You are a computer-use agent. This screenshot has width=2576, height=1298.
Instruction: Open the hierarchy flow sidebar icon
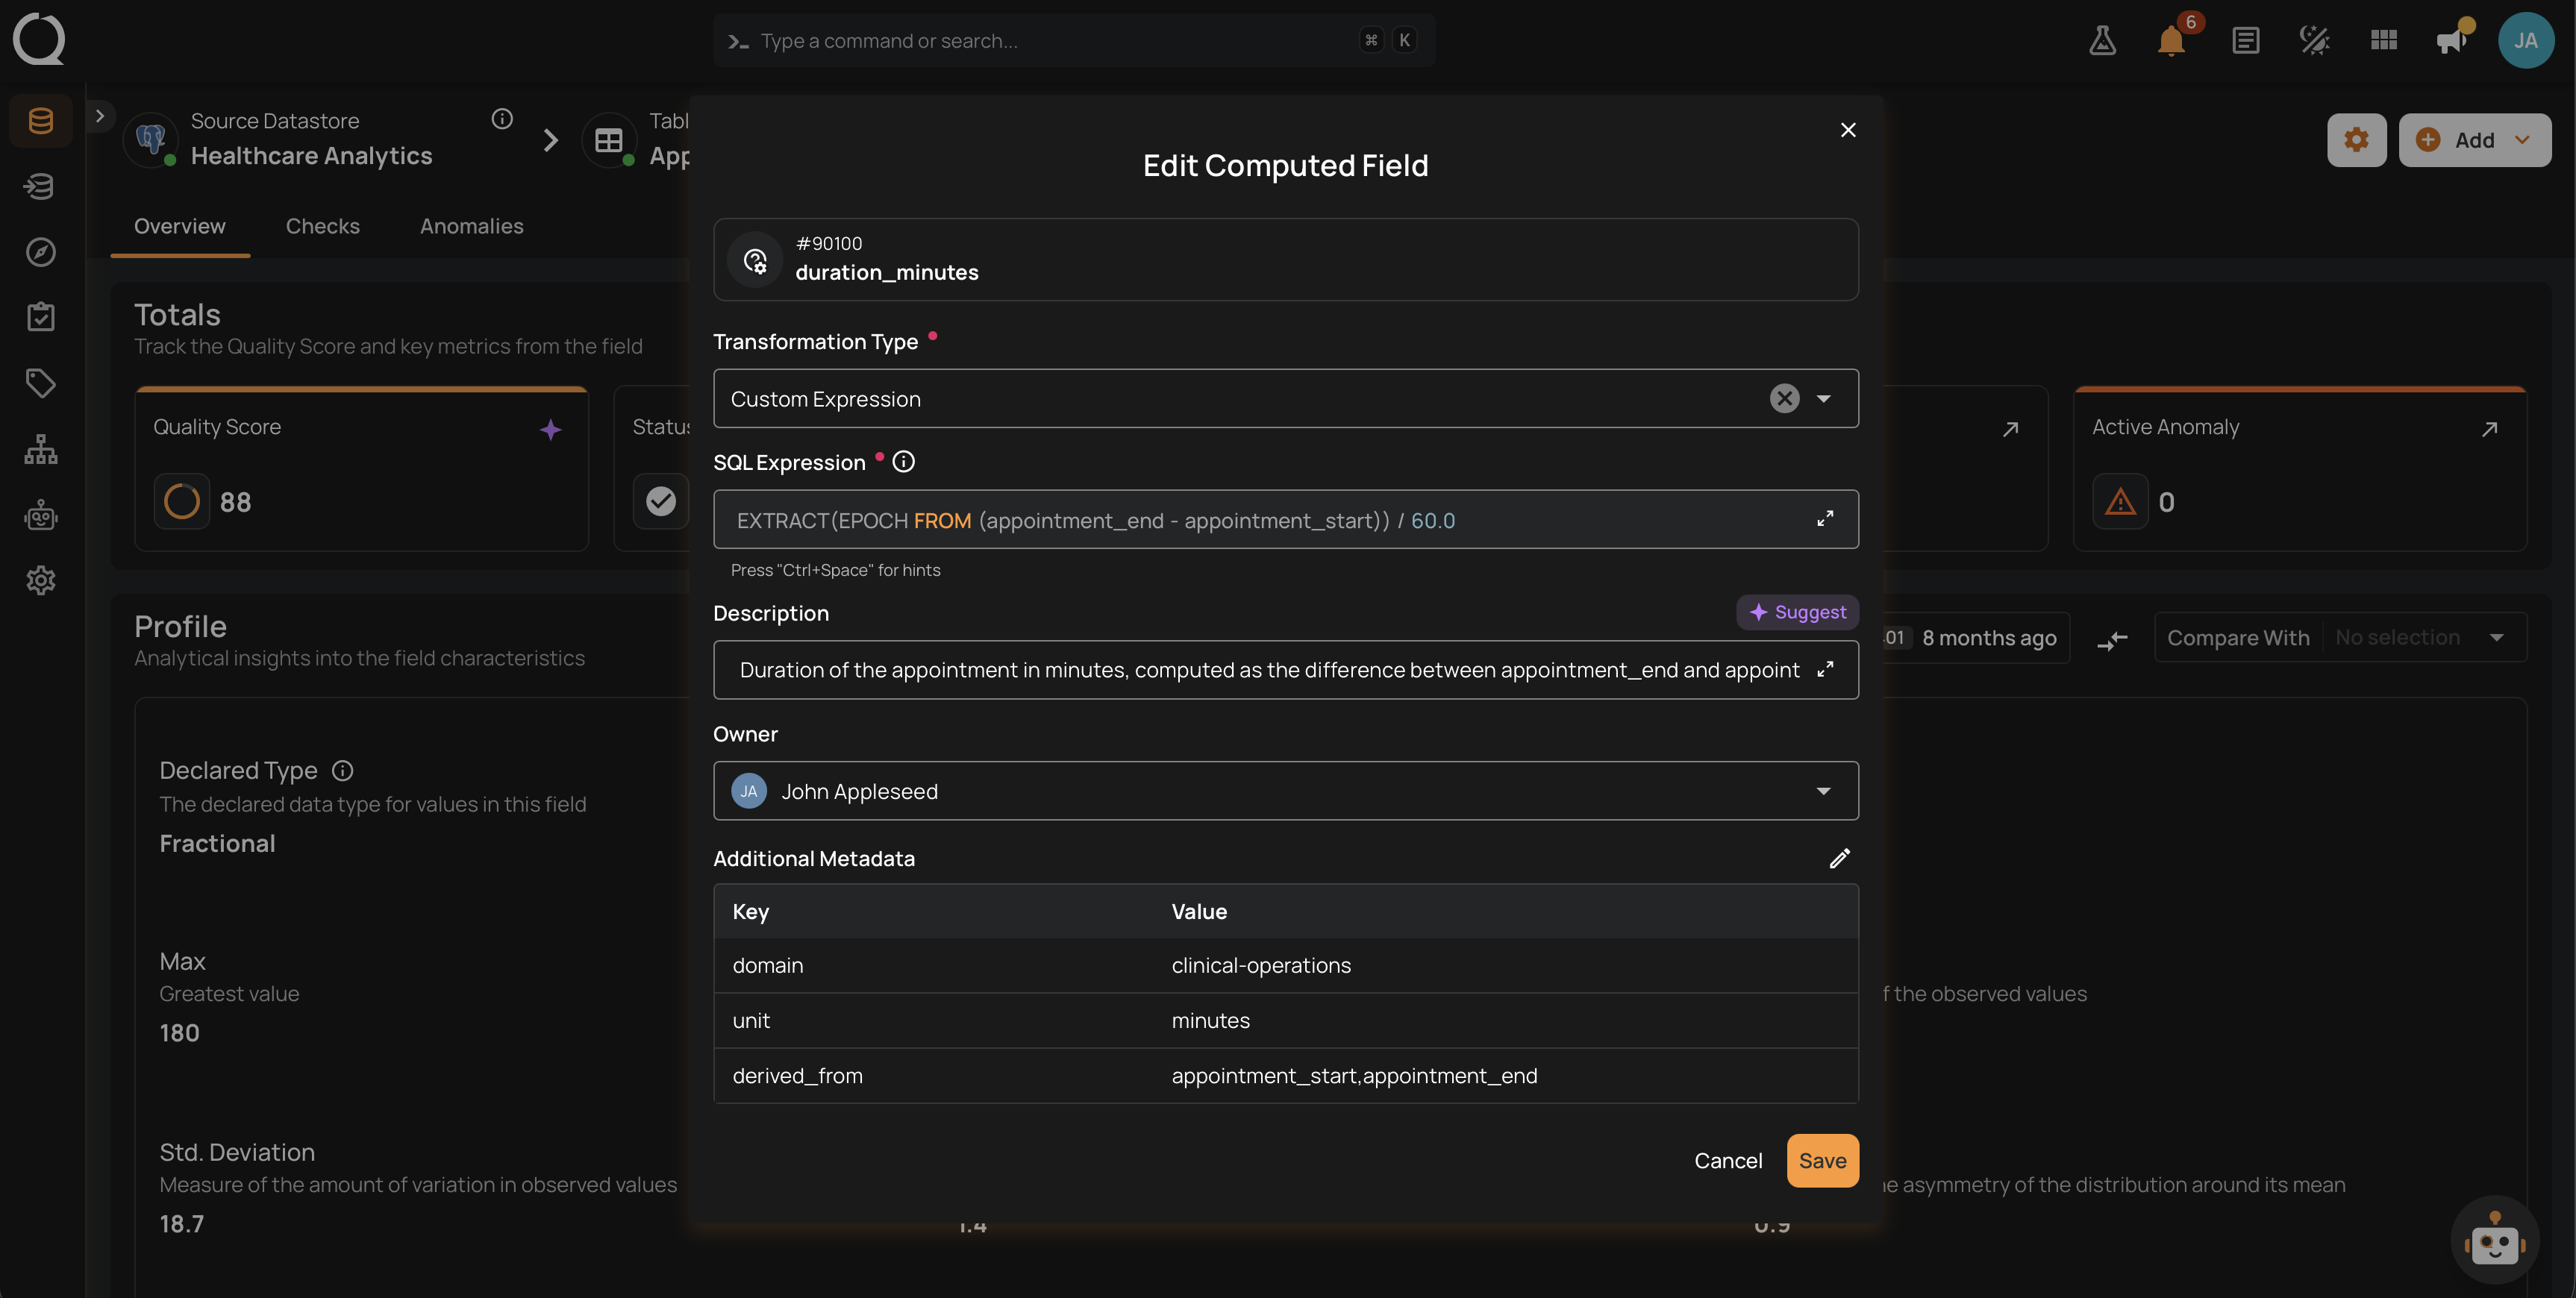[41, 449]
